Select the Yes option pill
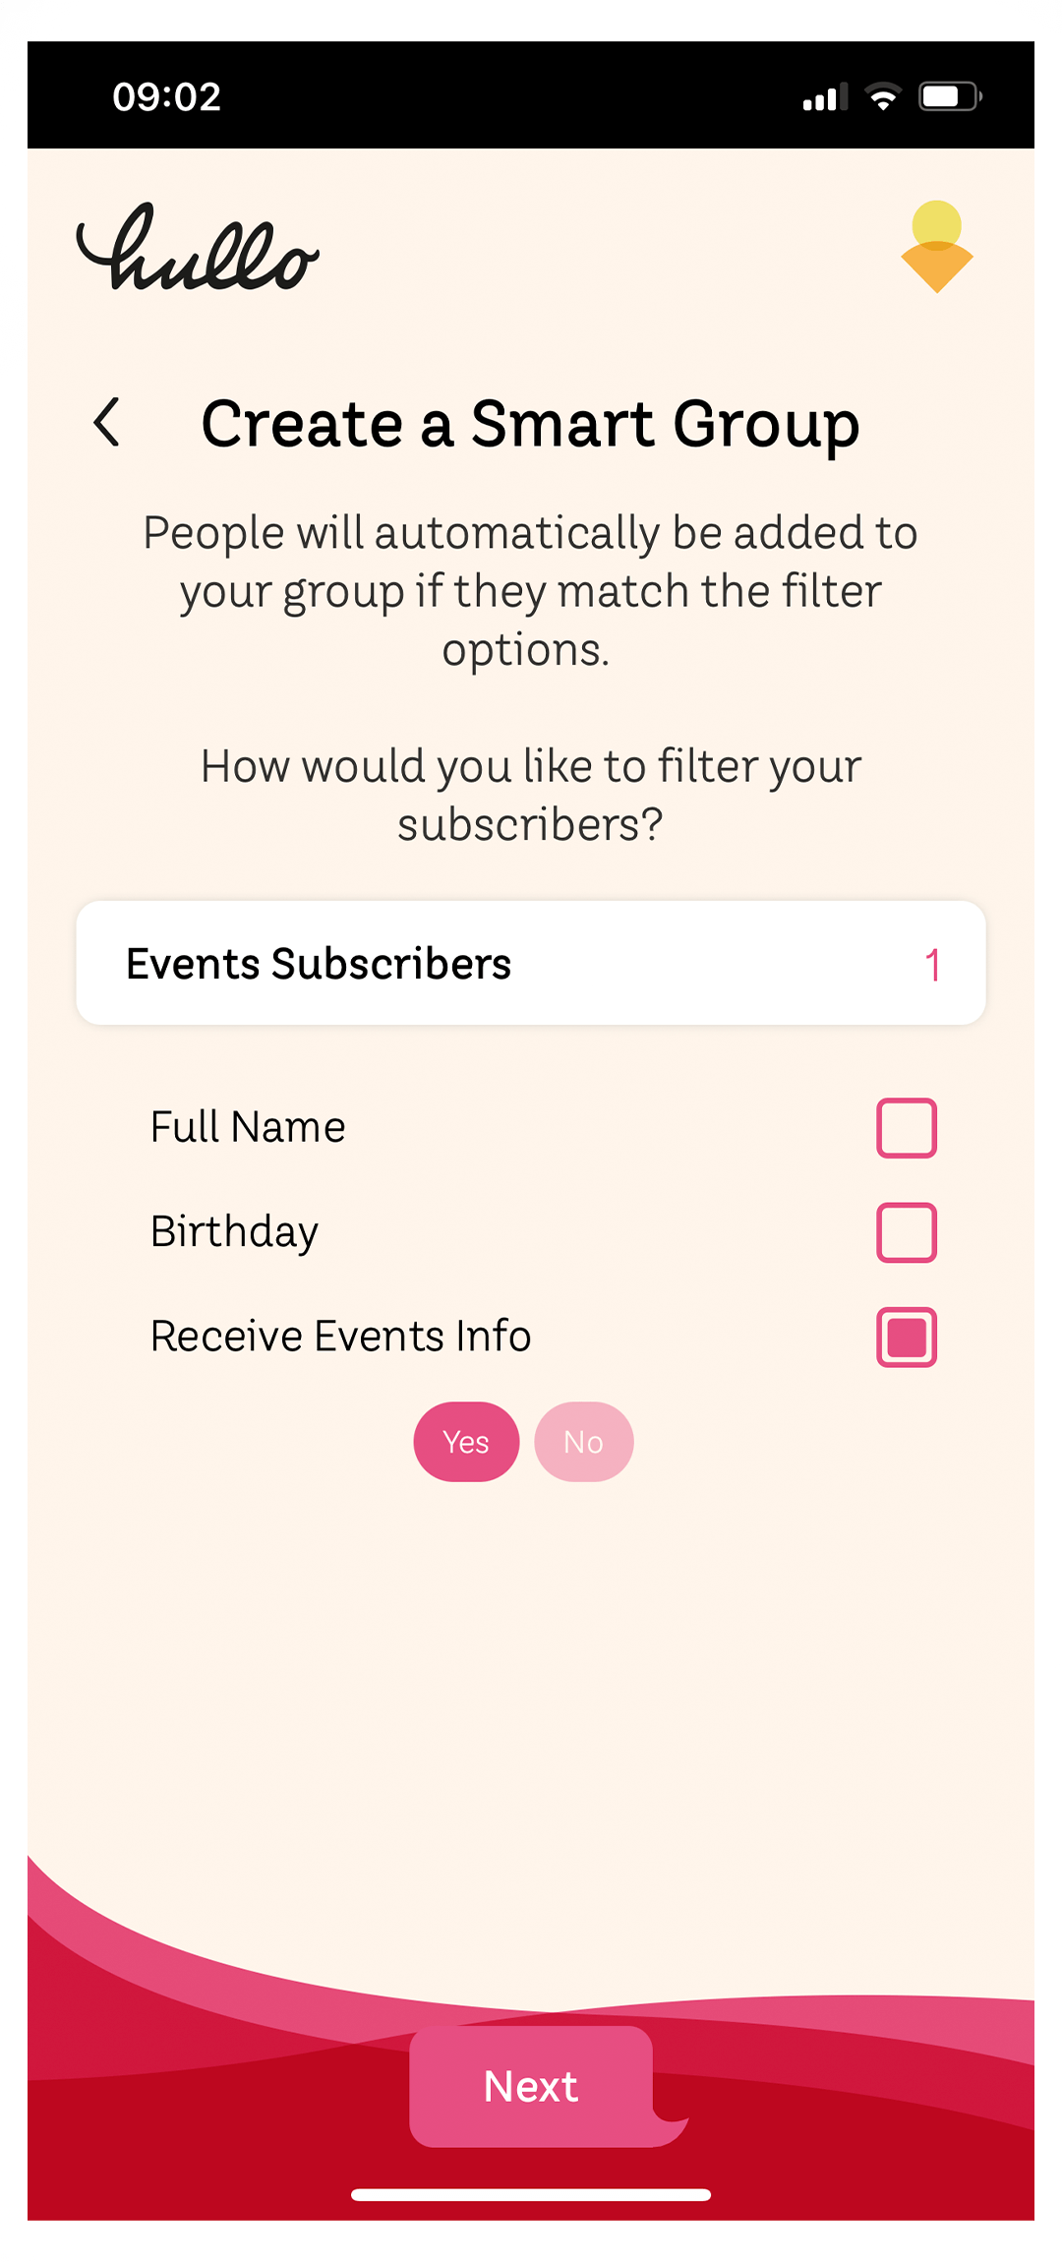Screen dimensions: 1062x2262 click(x=466, y=1442)
